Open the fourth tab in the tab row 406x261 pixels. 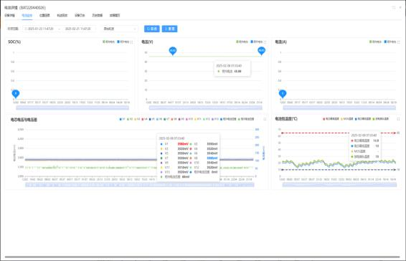(x=62, y=15)
